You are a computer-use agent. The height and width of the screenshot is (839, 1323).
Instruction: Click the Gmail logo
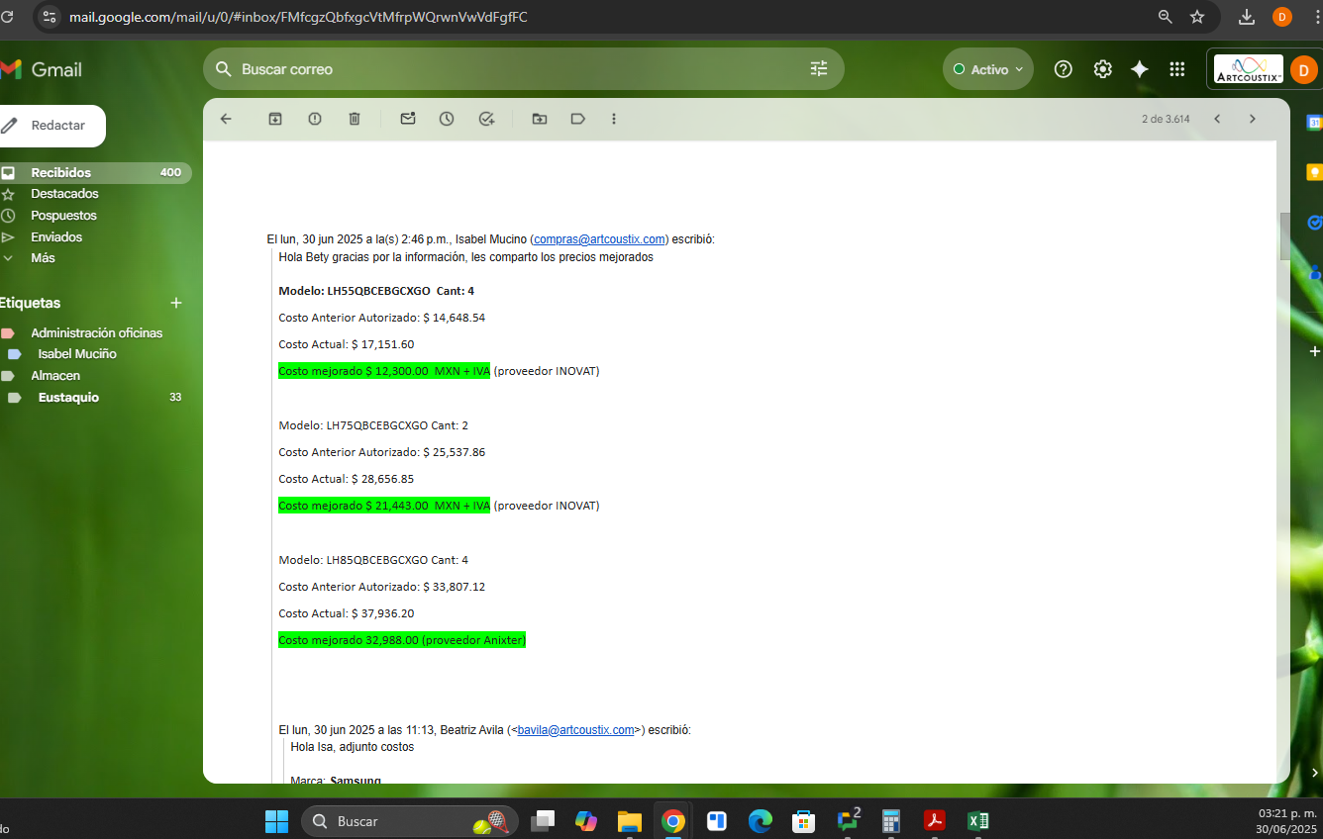tap(42, 69)
